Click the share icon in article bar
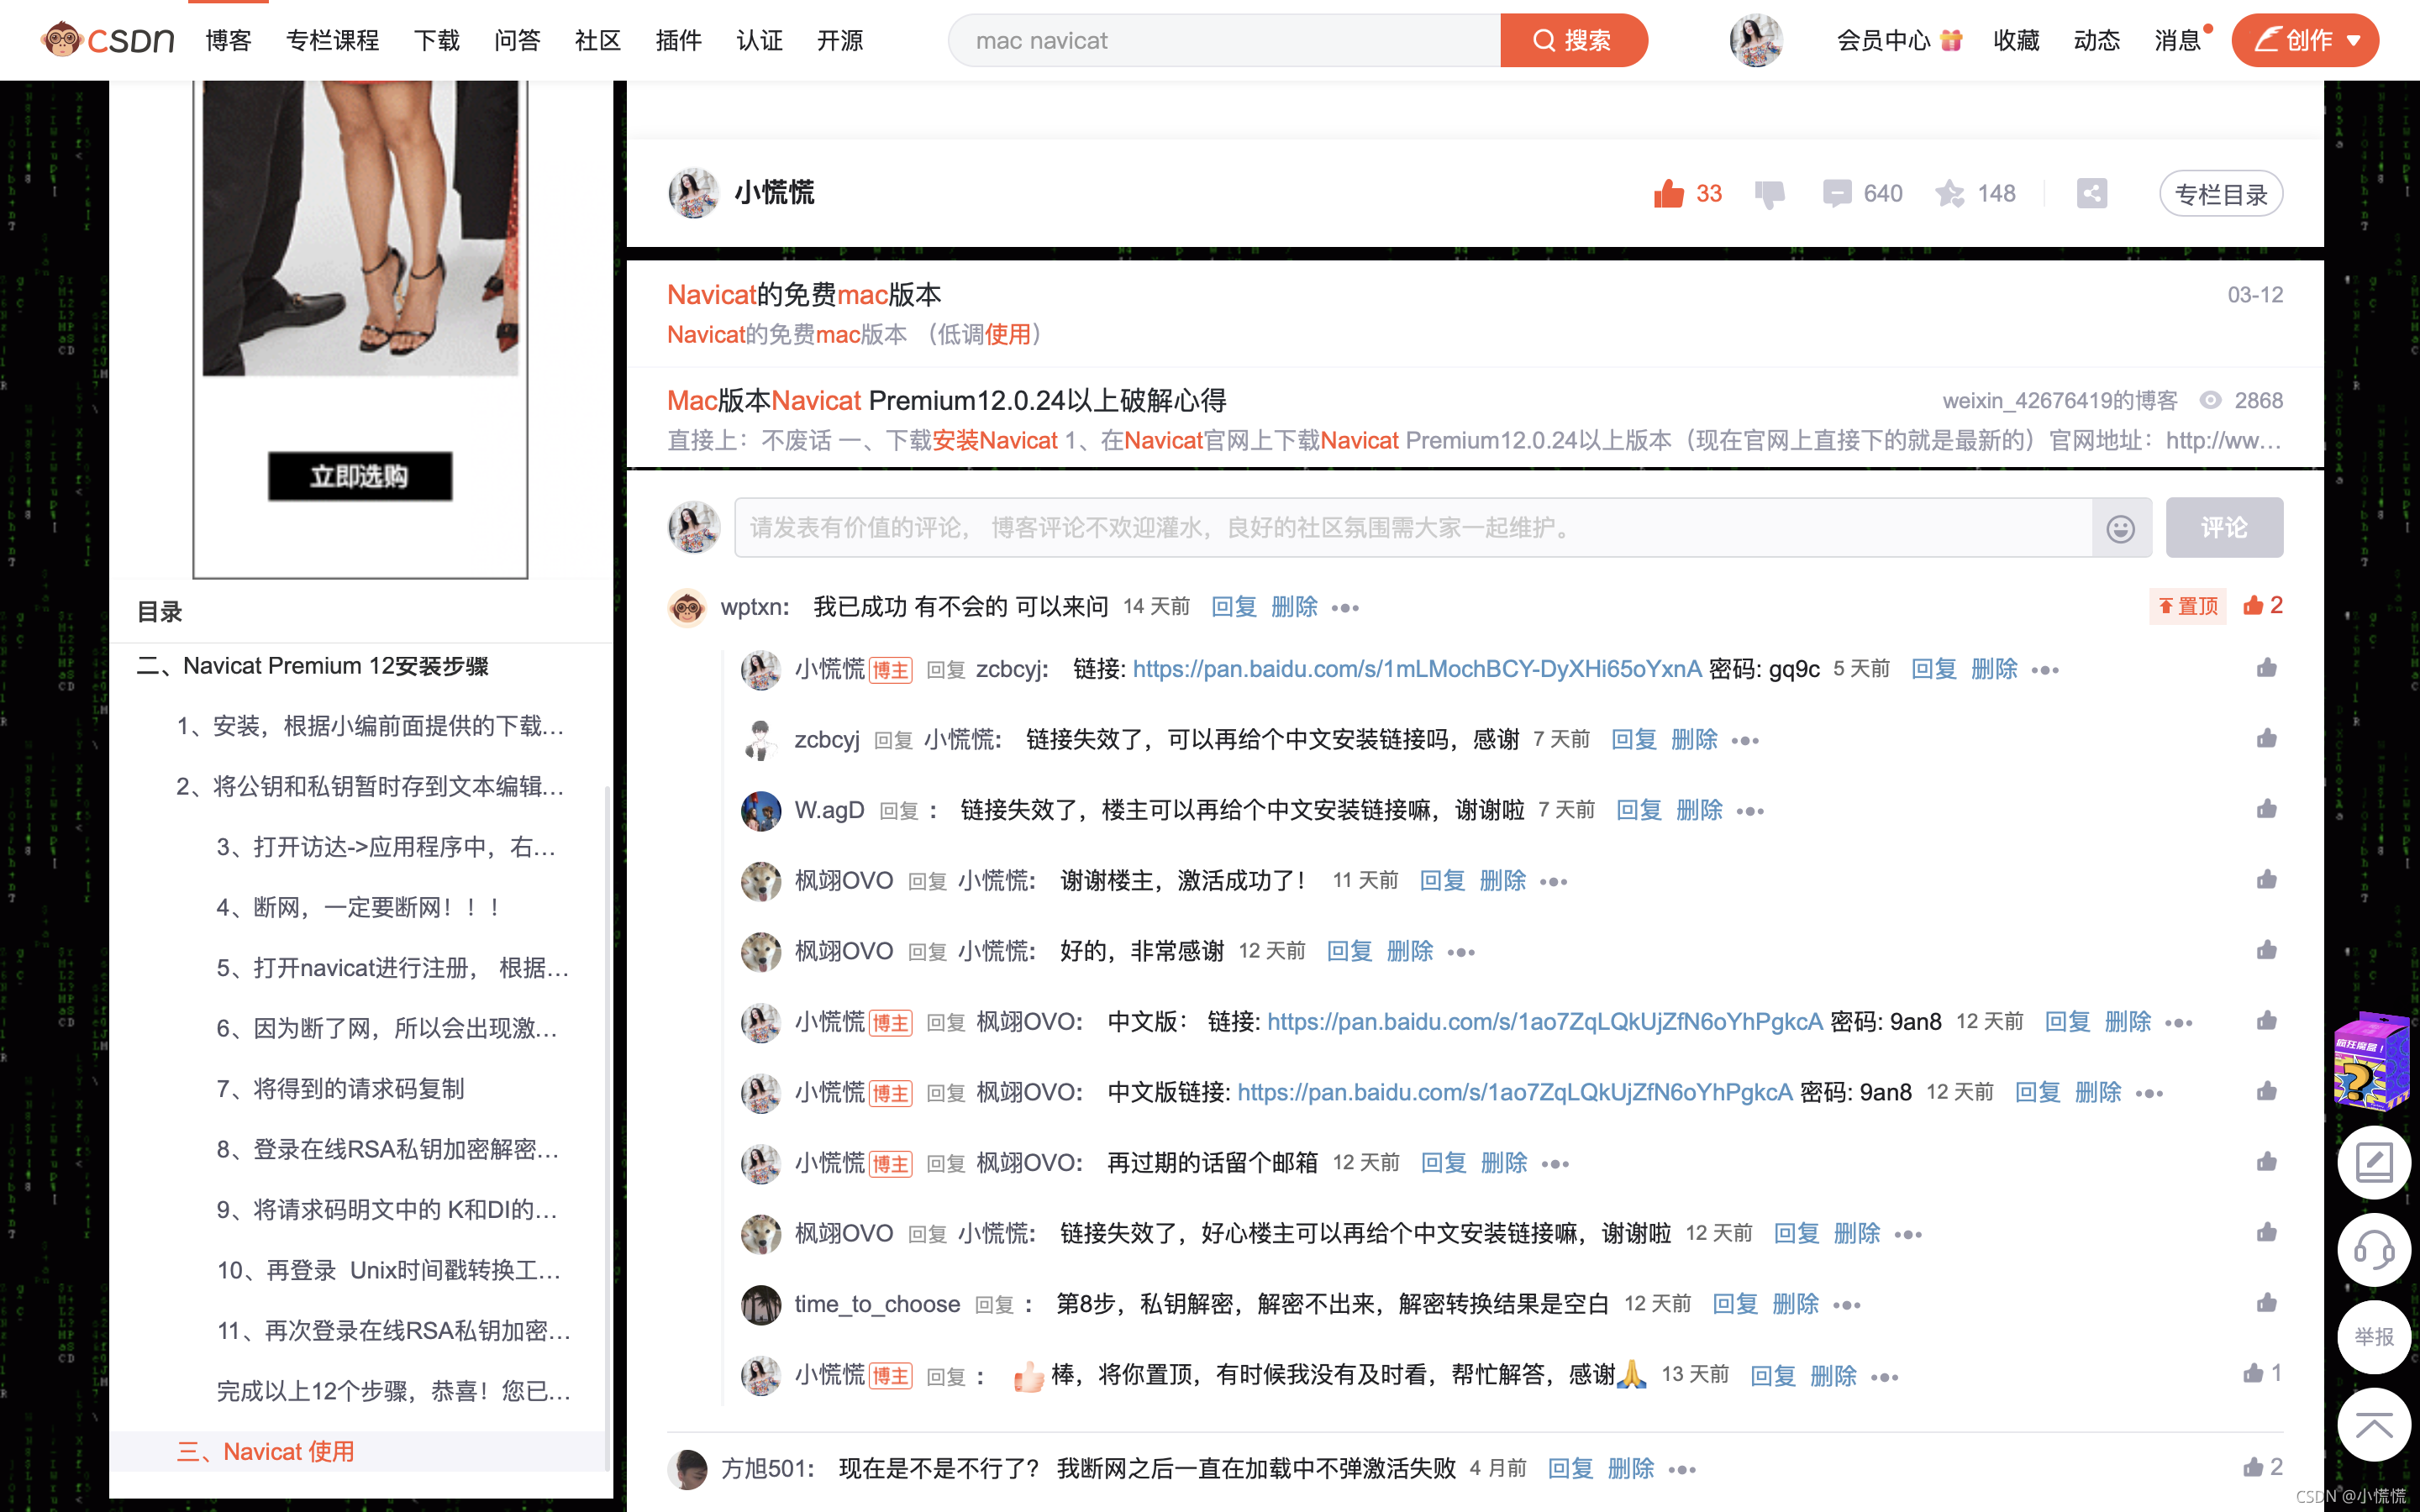The height and width of the screenshot is (1512, 2420). pyautogui.click(x=2091, y=193)
